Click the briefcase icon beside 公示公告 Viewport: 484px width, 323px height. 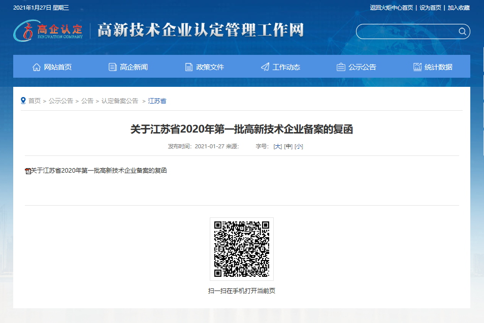[x=341, y=67]
